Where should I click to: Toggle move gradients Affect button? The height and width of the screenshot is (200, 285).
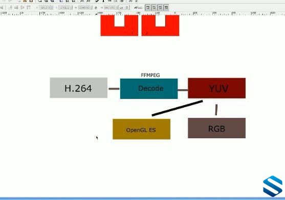[x=160, y=8]
